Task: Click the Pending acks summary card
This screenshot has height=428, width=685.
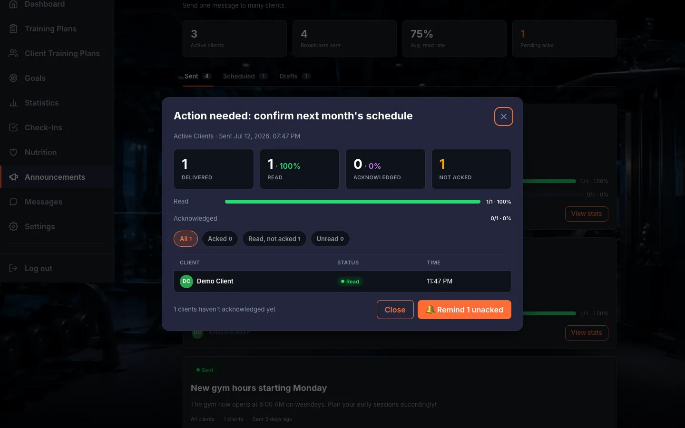Action: tap(564, 39)
